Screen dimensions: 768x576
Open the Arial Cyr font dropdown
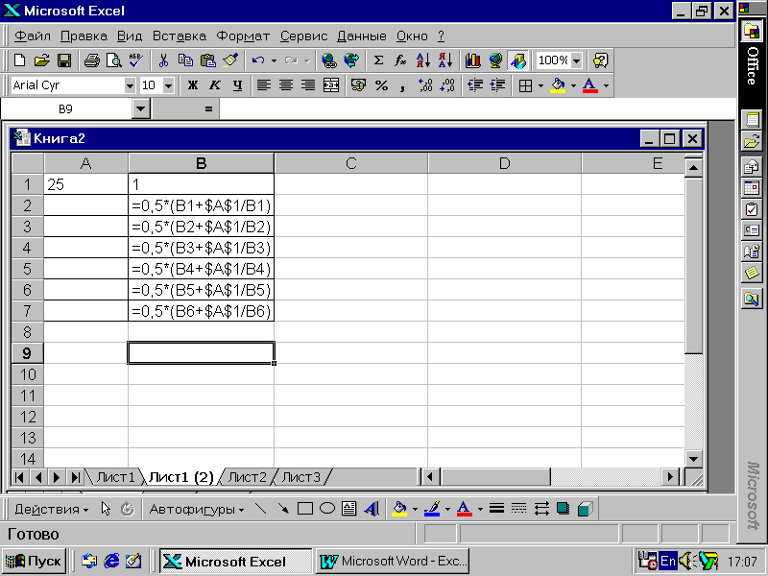(130, 86)
